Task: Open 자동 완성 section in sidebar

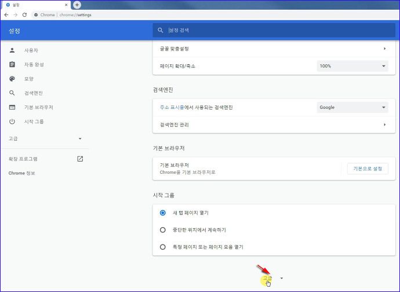Action: point(34,64)
